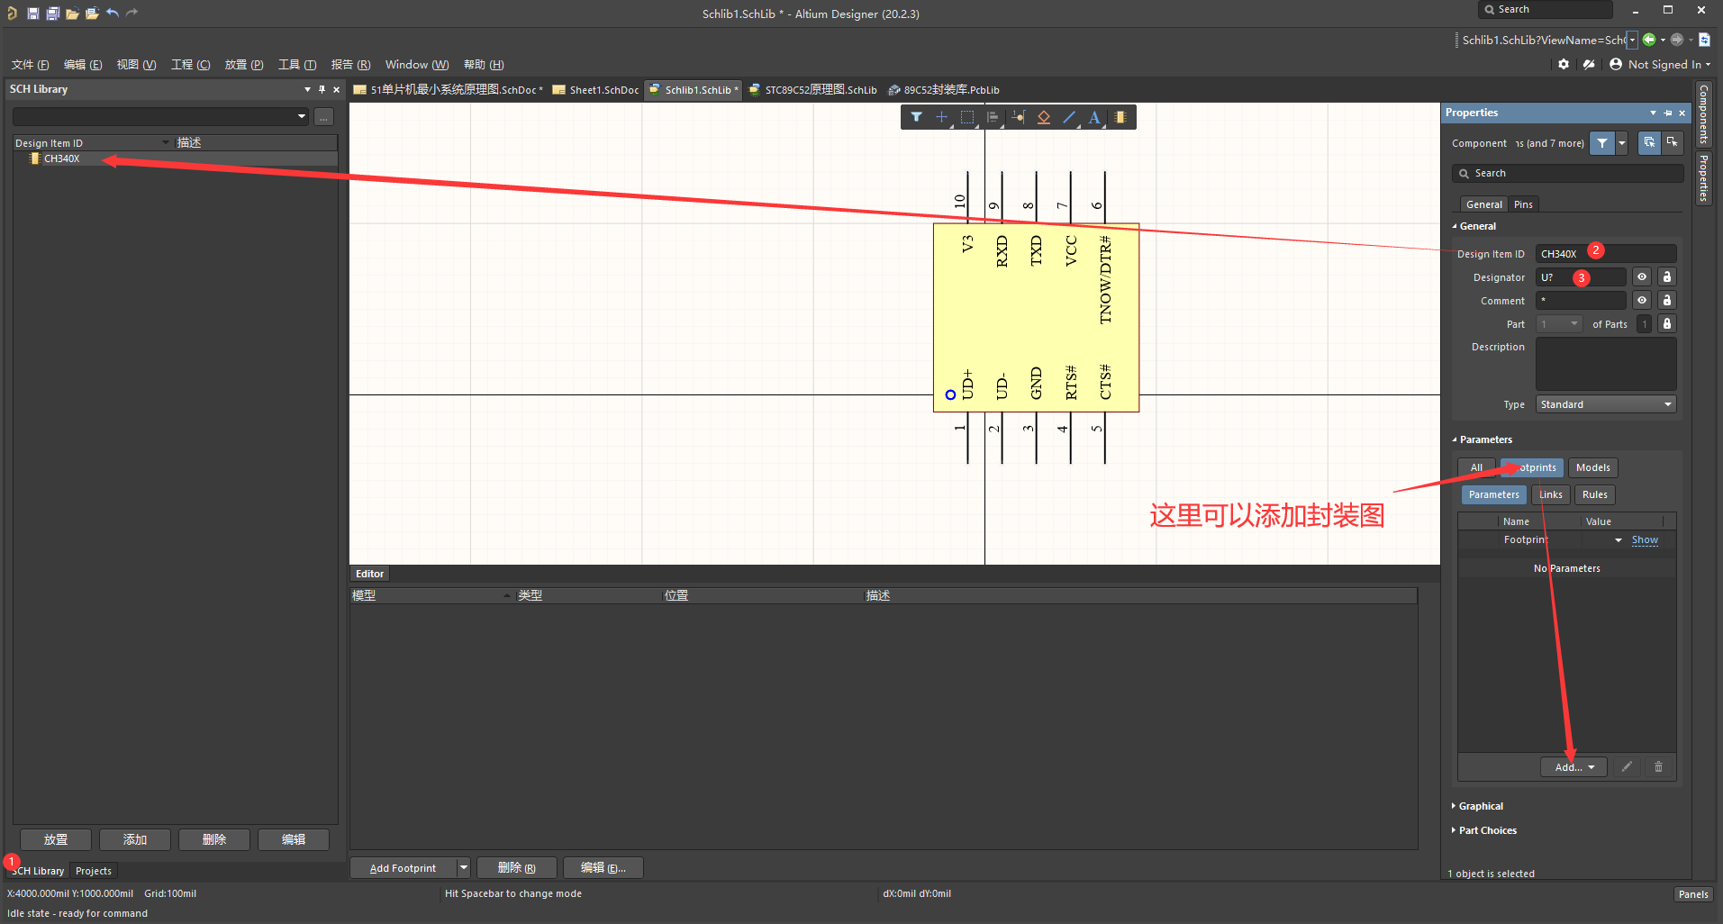Open the SCH Library filter combo box arrow
Screen dimensions: 1723x924
pos(302,117)
